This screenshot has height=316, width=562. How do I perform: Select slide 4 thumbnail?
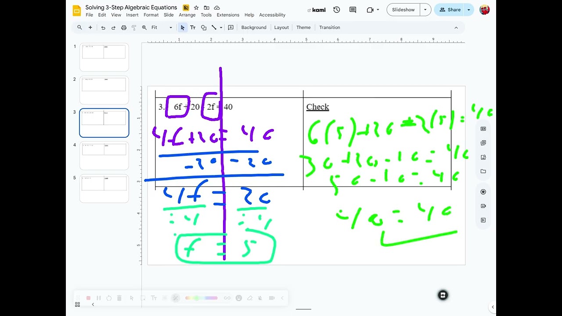(x=104, y=155)
